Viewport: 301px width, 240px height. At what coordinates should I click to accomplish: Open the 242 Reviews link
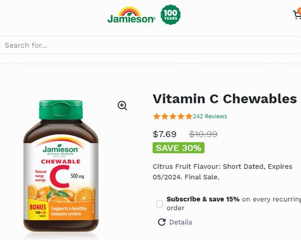(210, 116)
